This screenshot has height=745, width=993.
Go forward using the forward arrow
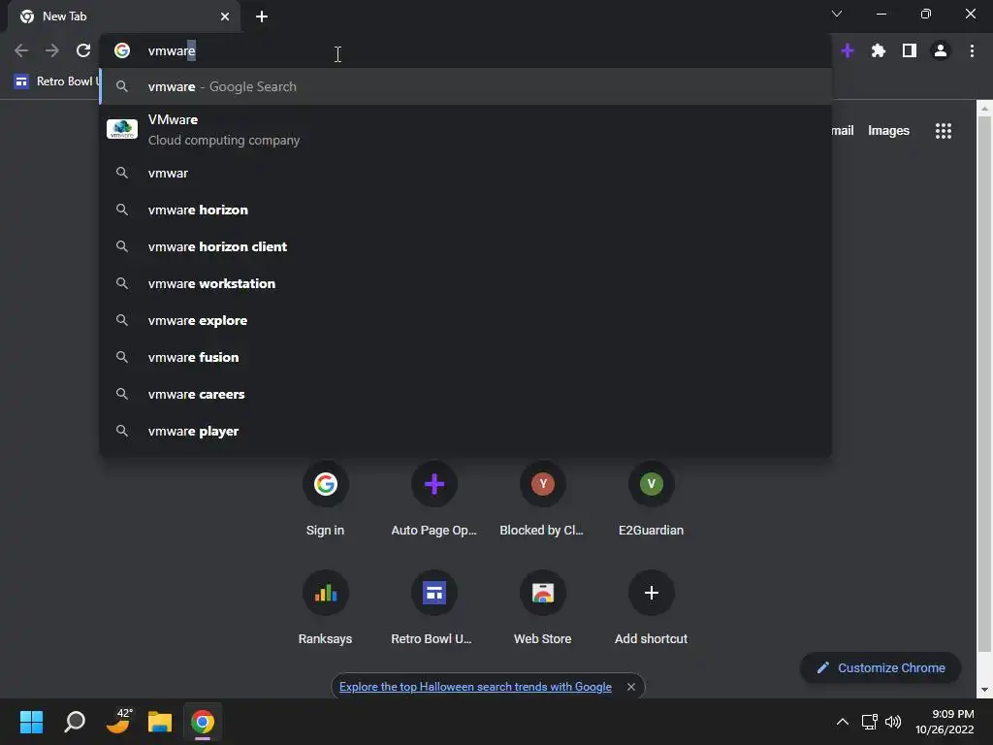[52, 50]
